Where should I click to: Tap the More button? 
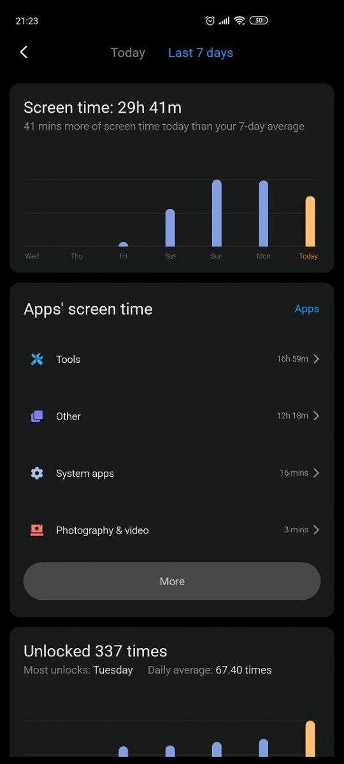point(172,581)
